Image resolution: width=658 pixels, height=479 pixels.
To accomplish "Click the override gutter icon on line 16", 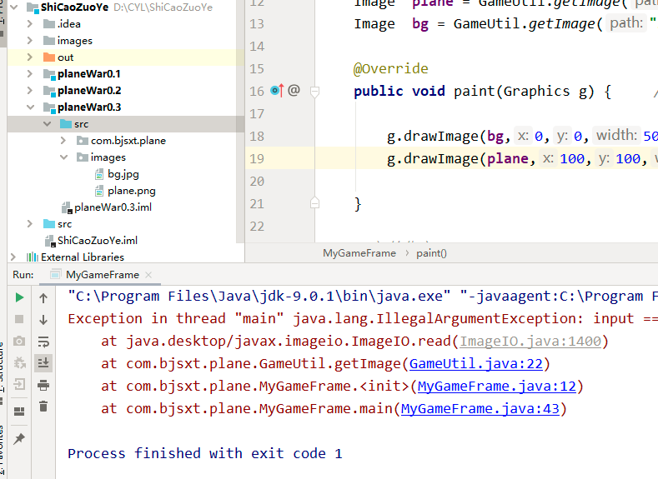I will coord(278,90).
